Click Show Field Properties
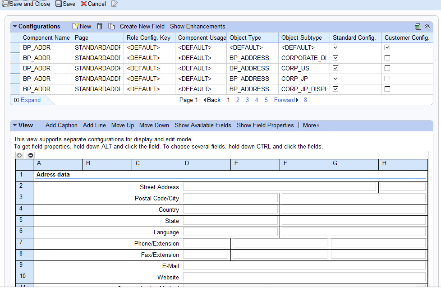 (265, 125)
